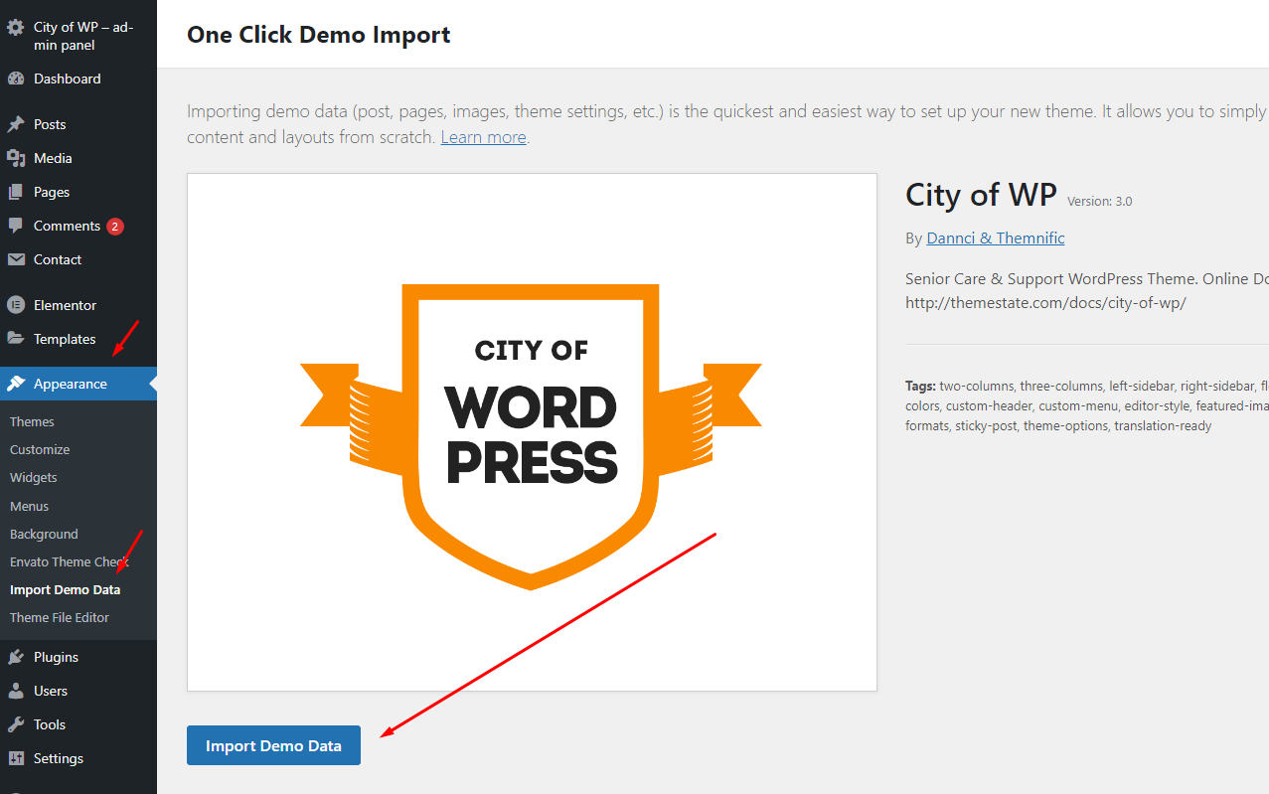The image size is (1269, 794).
Task: Click the Users person icon
Action: 16,691
